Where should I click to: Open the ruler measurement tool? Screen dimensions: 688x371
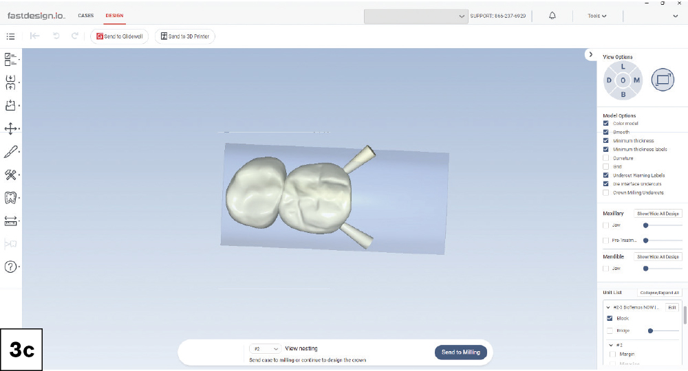[x=10, y=221]
